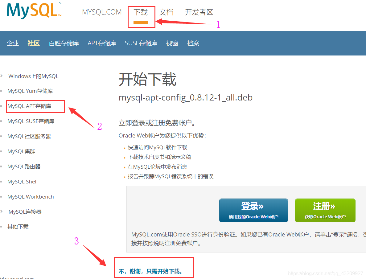Open MySQL社区服务器 sidebar link
The image size is (366, 279).
coord(29,136)
